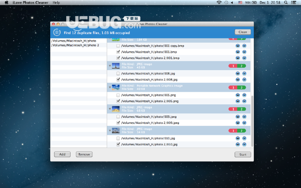Click the Dec 1 20:58 clock in menu bar
This screenshot has width=301, height=188.
[270, 3]
